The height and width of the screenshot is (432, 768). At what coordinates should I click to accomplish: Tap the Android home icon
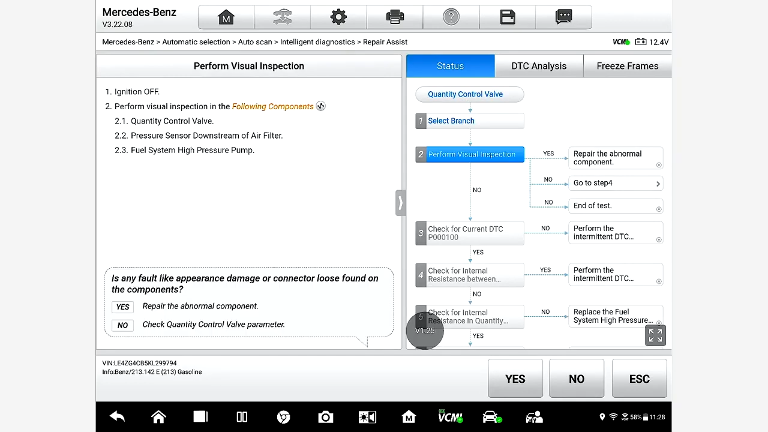pos(158,417)
